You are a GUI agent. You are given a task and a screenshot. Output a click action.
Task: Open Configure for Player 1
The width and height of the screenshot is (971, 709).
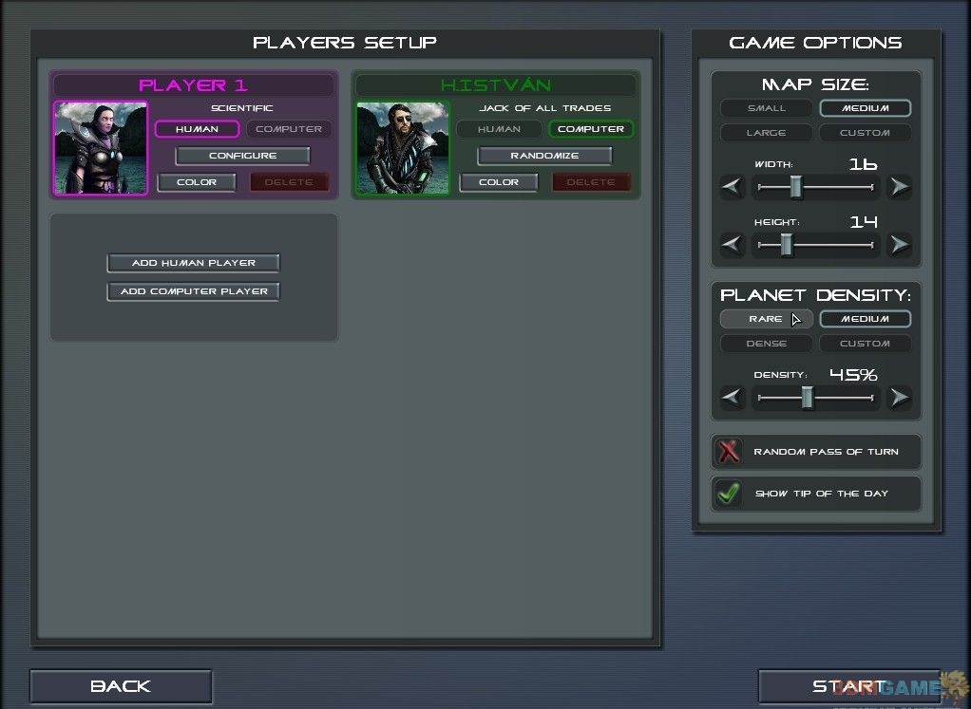[x=242, y=156]
